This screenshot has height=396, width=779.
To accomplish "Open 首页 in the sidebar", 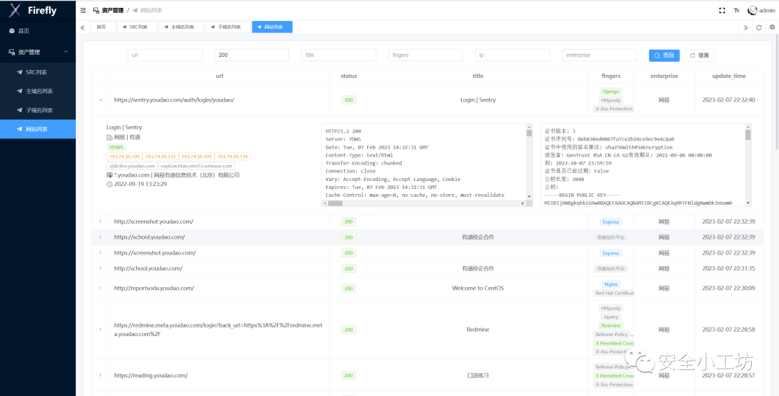I will [38, 31].
